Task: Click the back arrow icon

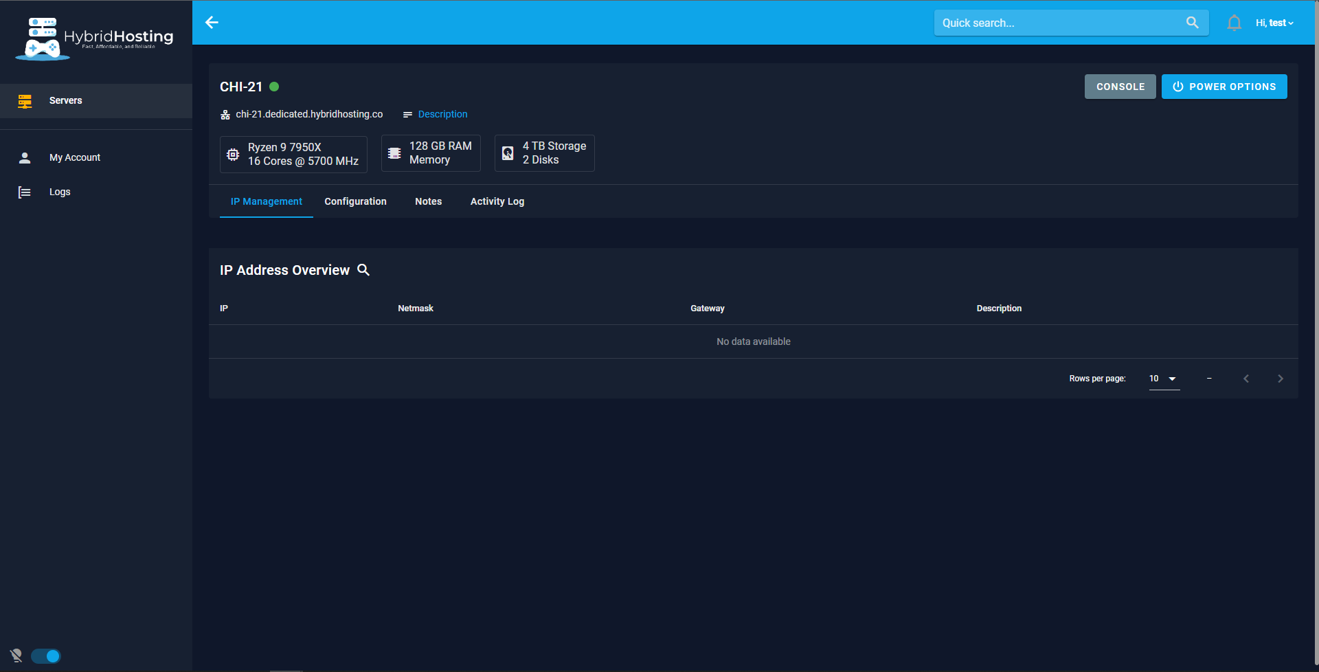Action: tap(212, 23)
